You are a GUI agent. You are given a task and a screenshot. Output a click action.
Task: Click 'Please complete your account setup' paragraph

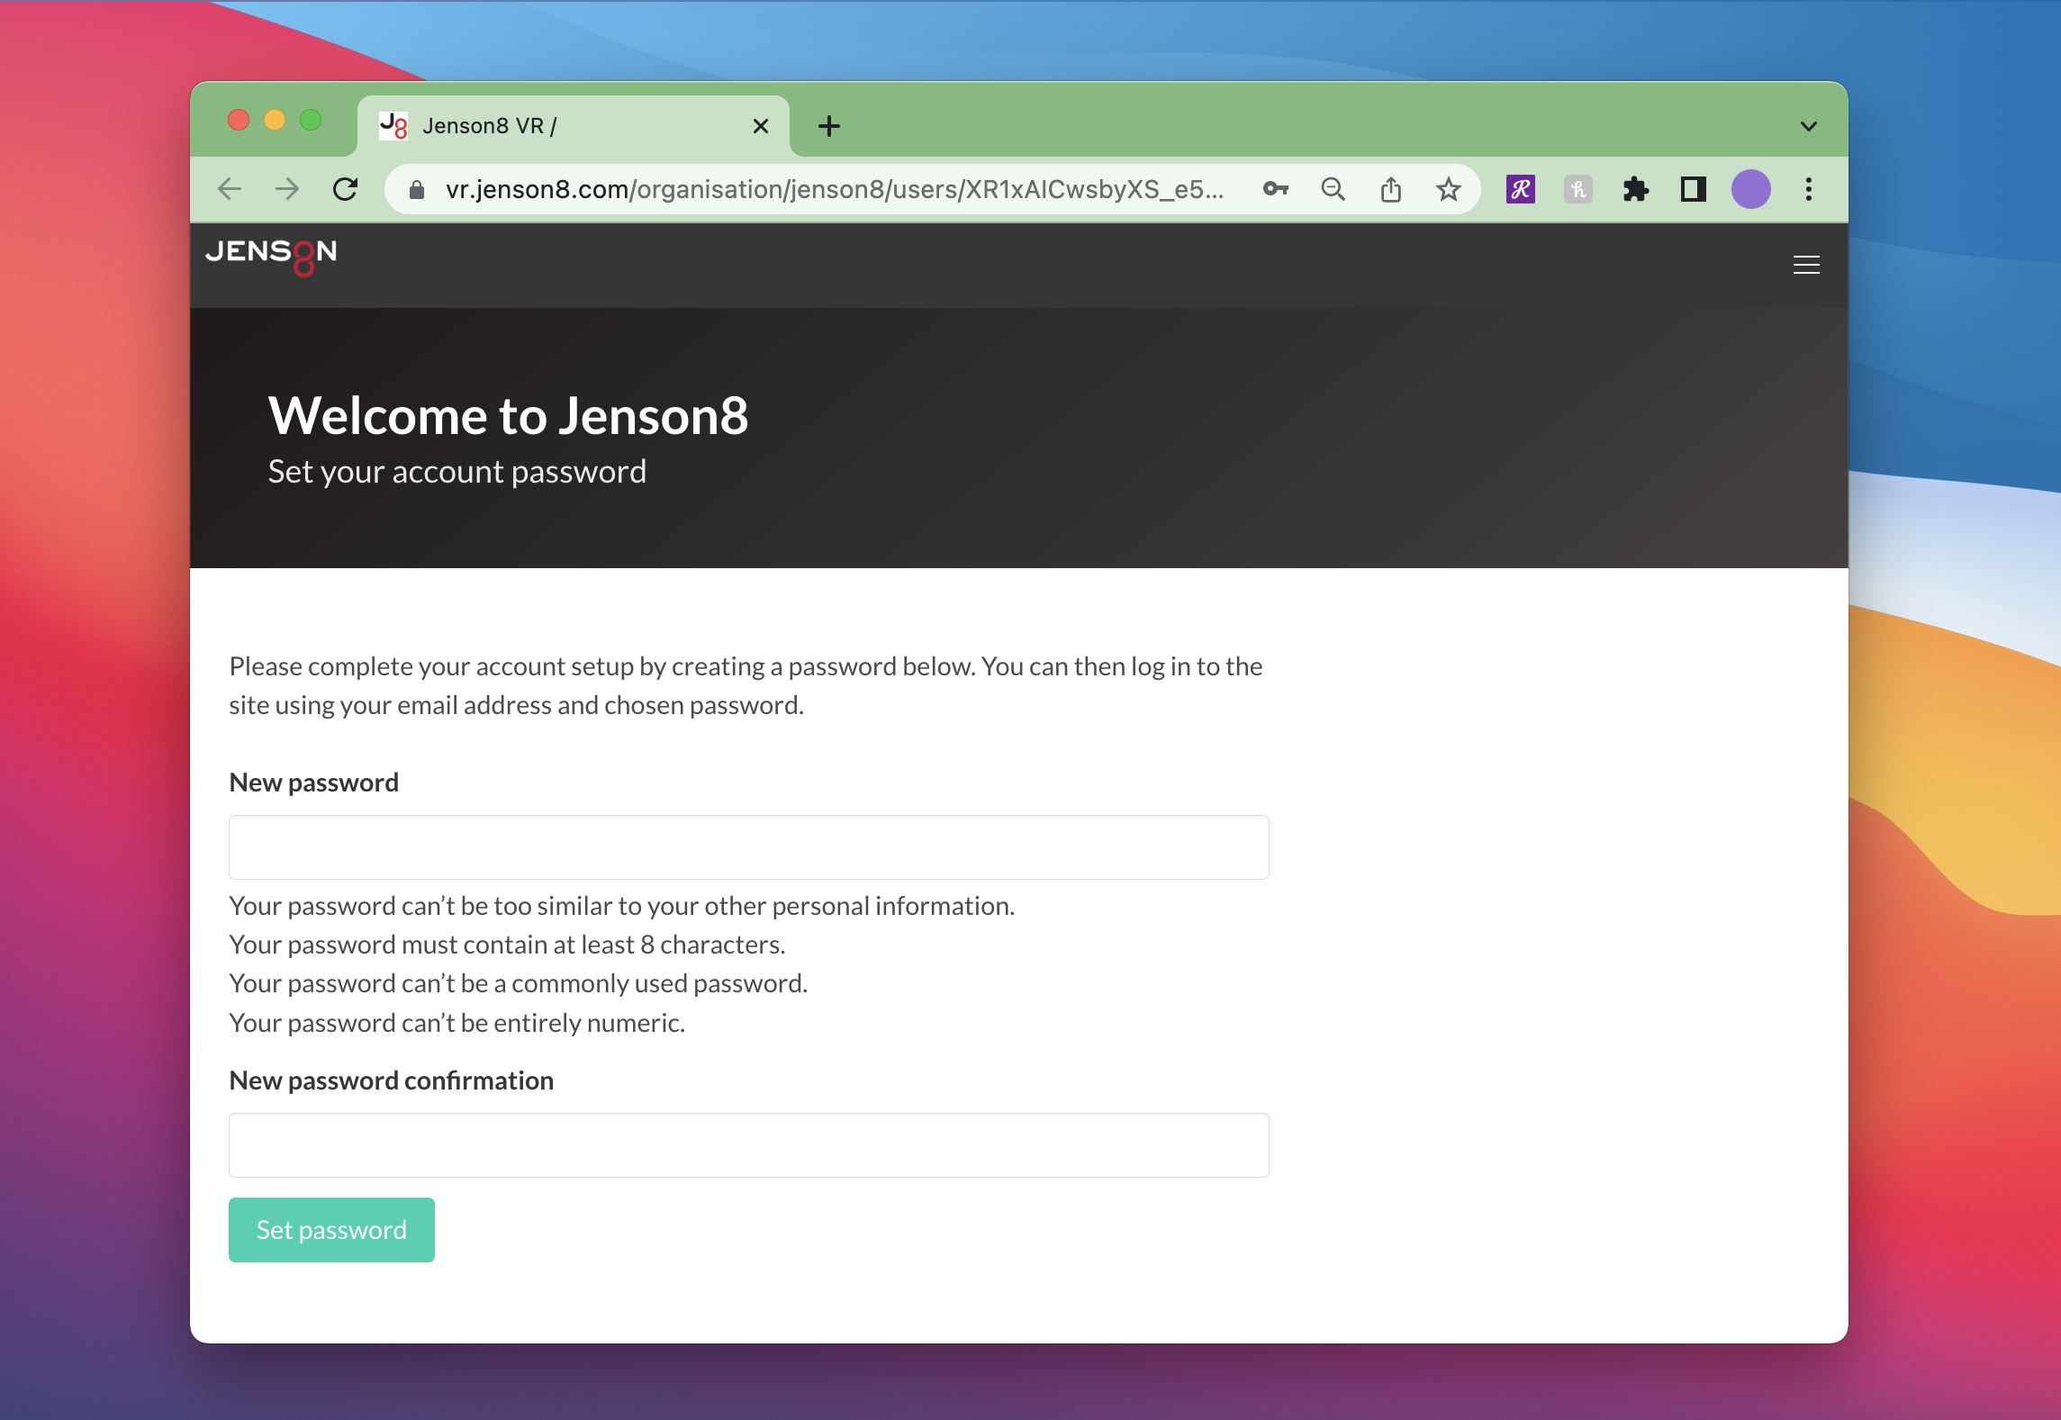[x=746, y=685]
